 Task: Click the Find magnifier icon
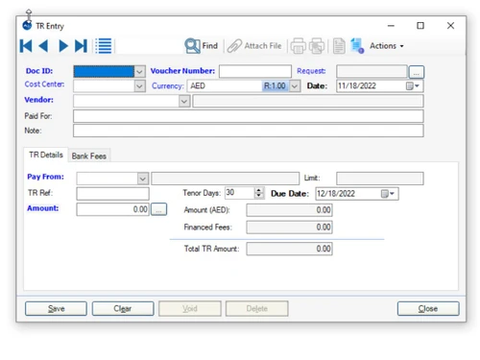coord(192,46)
